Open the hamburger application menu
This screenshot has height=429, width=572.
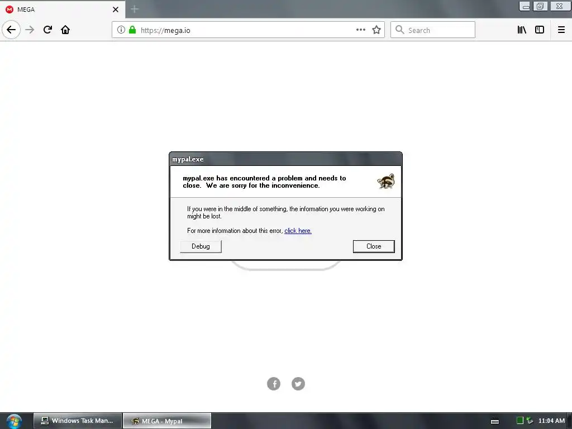tap(561, 30)
